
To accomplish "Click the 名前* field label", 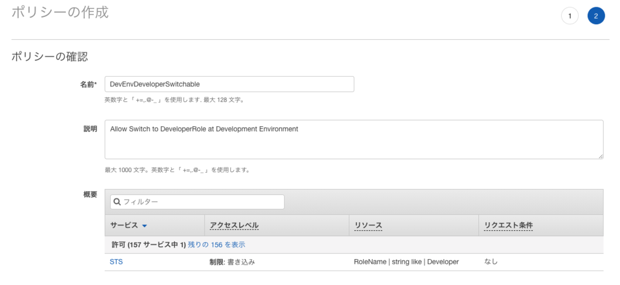I will (89, 84).
